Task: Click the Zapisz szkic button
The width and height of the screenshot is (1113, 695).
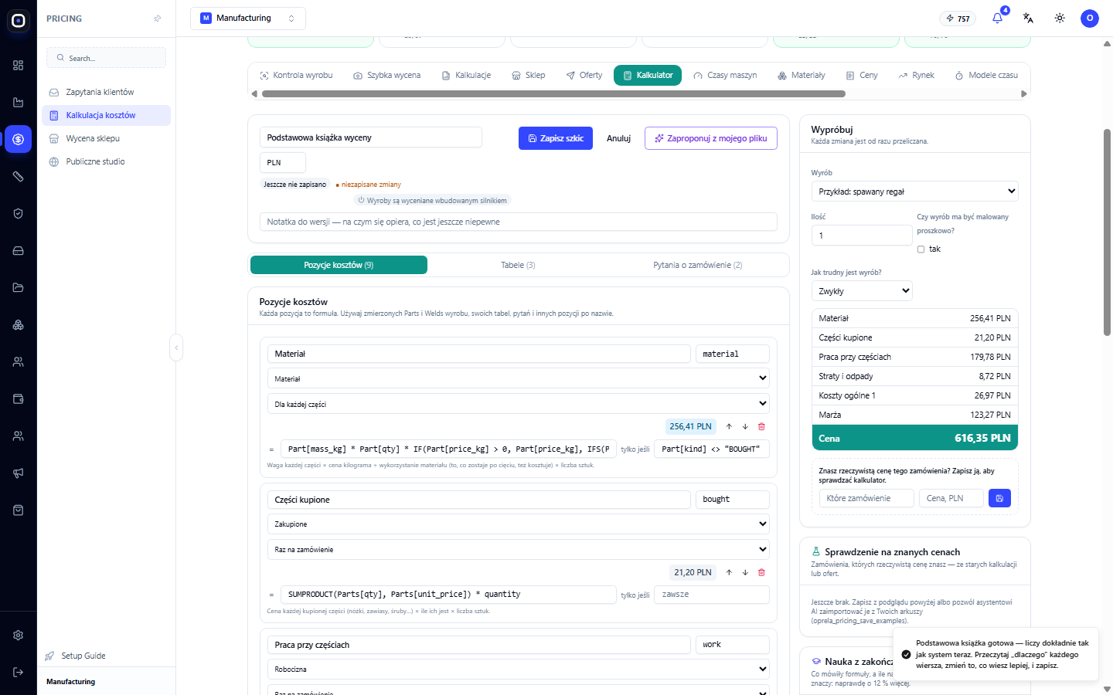Action: [x=556, y=138]
